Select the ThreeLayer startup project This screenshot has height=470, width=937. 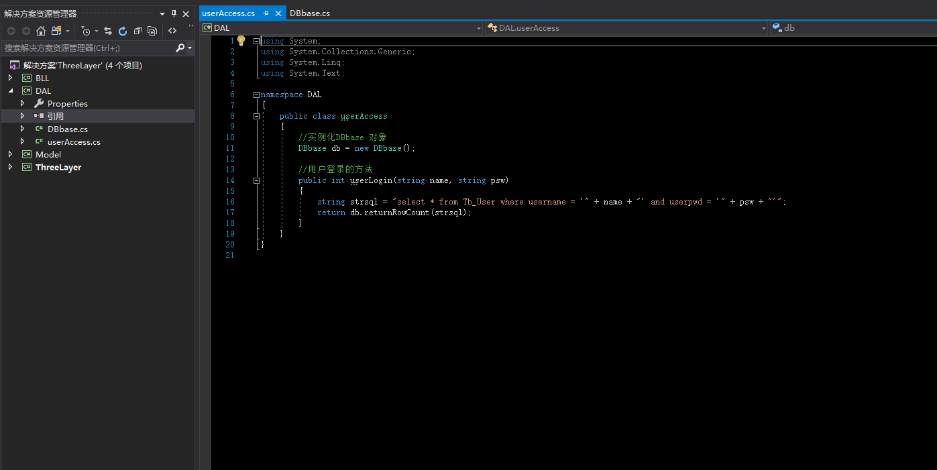pos(58,168)
